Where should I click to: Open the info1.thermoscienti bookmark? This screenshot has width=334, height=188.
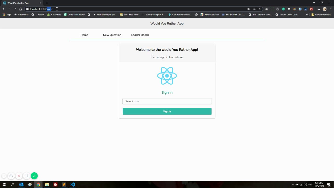(260, 15)
